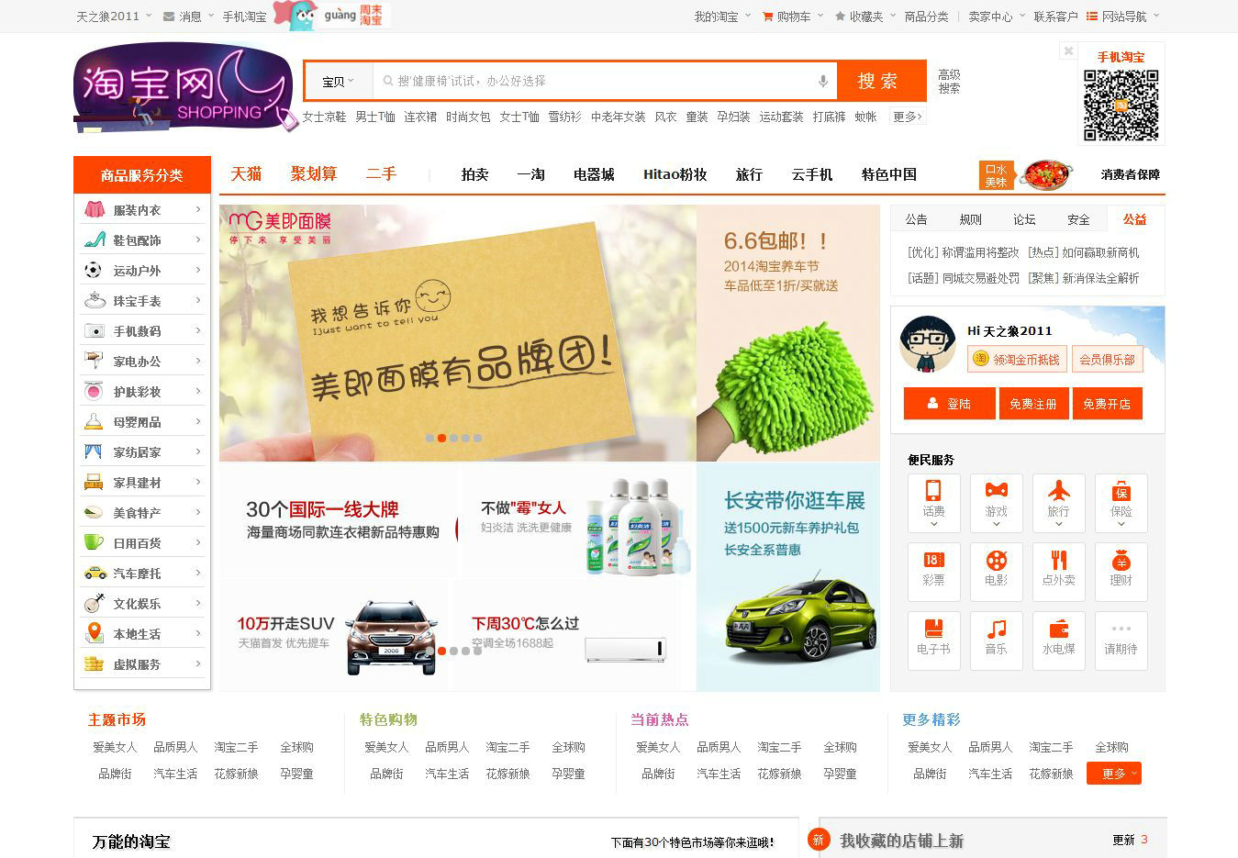Open the 保险 insurance service icon
This screenshot has width=1238, height=858.
coord(1121,503)
